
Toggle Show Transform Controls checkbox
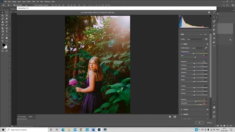point(33,5)
